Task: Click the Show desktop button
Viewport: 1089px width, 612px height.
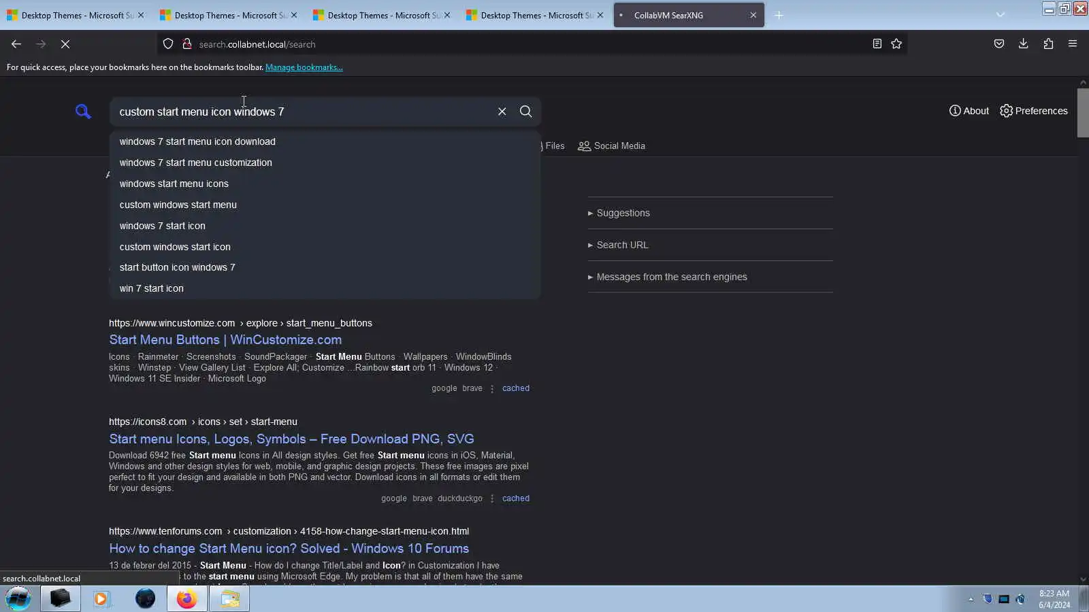Action: [x=1083, y=599]
